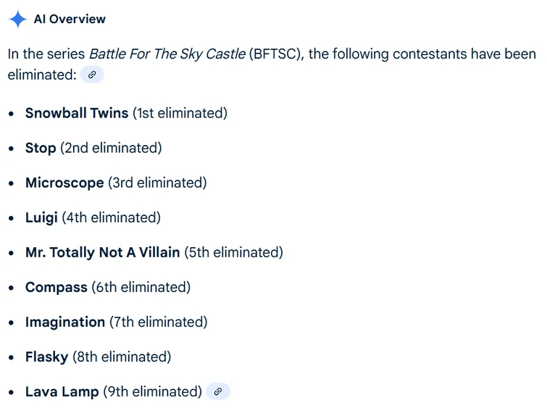547x408 pixels.
Task: Open source link chip beside Lava Lamp
Action: tap(218, 391)
